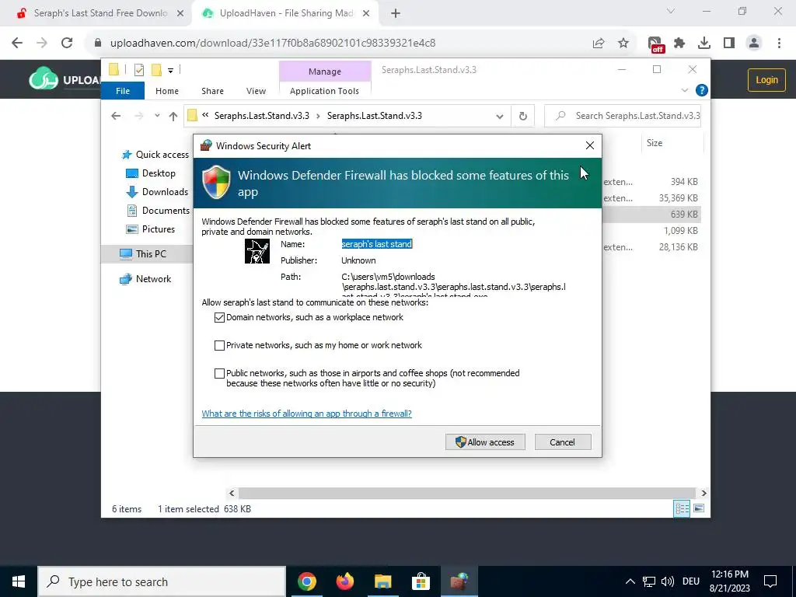This screenshot has height=597, width=796.
Task: Open the File tab in Explorer
Action: pyautogui.click(x=123, y=91)
